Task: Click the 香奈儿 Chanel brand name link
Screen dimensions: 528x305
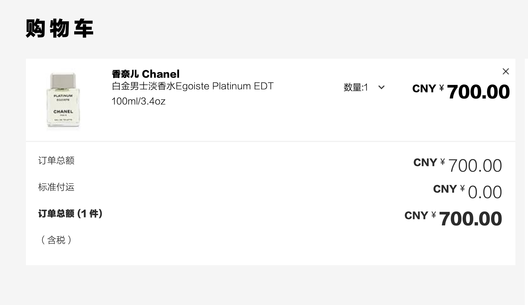Action: 145,74
